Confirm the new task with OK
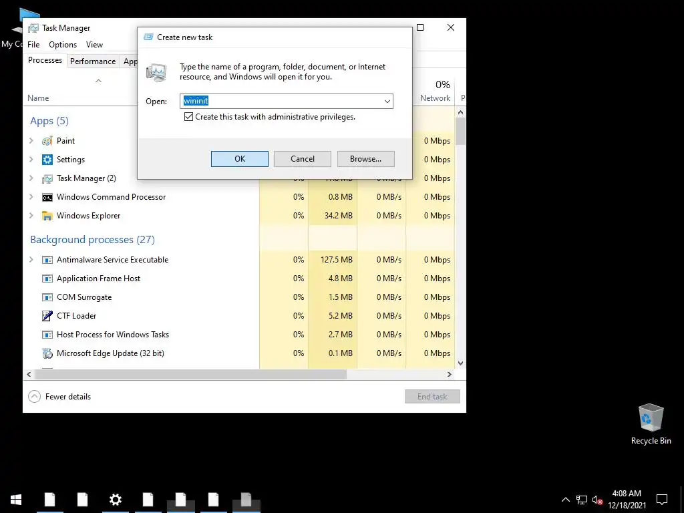This screenshot has height=513, width=684. click(240, 159)
